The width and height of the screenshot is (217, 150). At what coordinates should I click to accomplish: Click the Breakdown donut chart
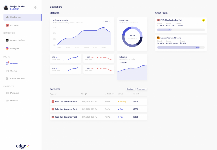[132, 37]
